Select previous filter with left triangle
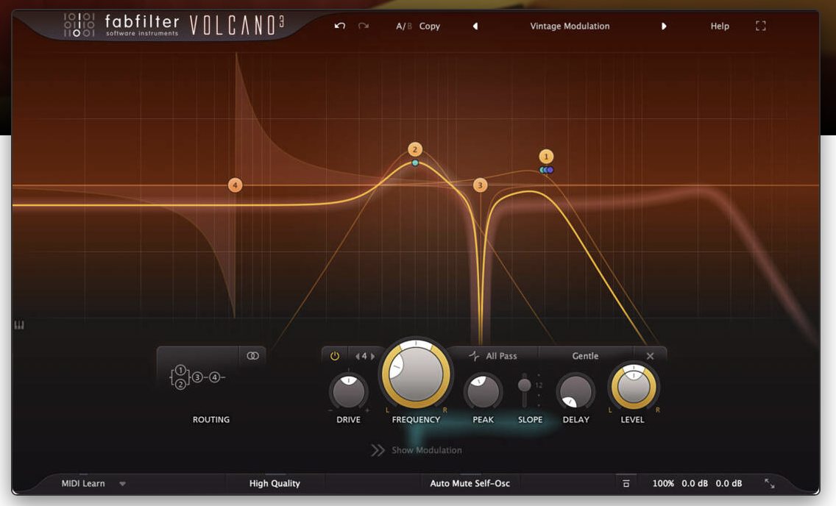The width and height of the screenshot is (836, 506). point(357,356)
